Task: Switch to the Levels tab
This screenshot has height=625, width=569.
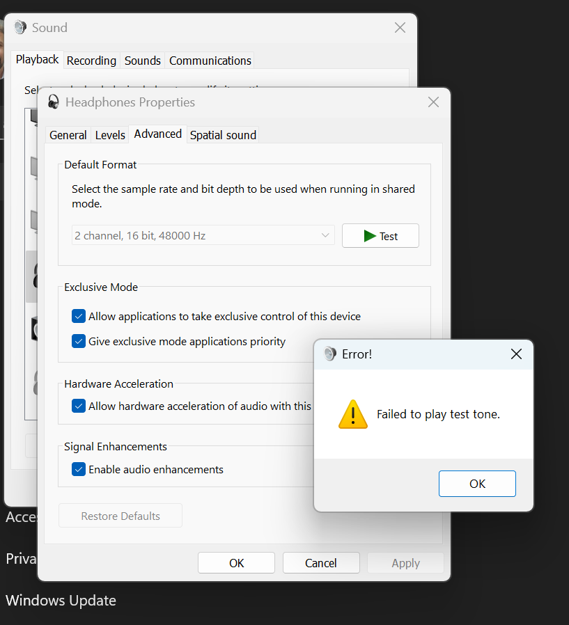Action: [110, 134]
